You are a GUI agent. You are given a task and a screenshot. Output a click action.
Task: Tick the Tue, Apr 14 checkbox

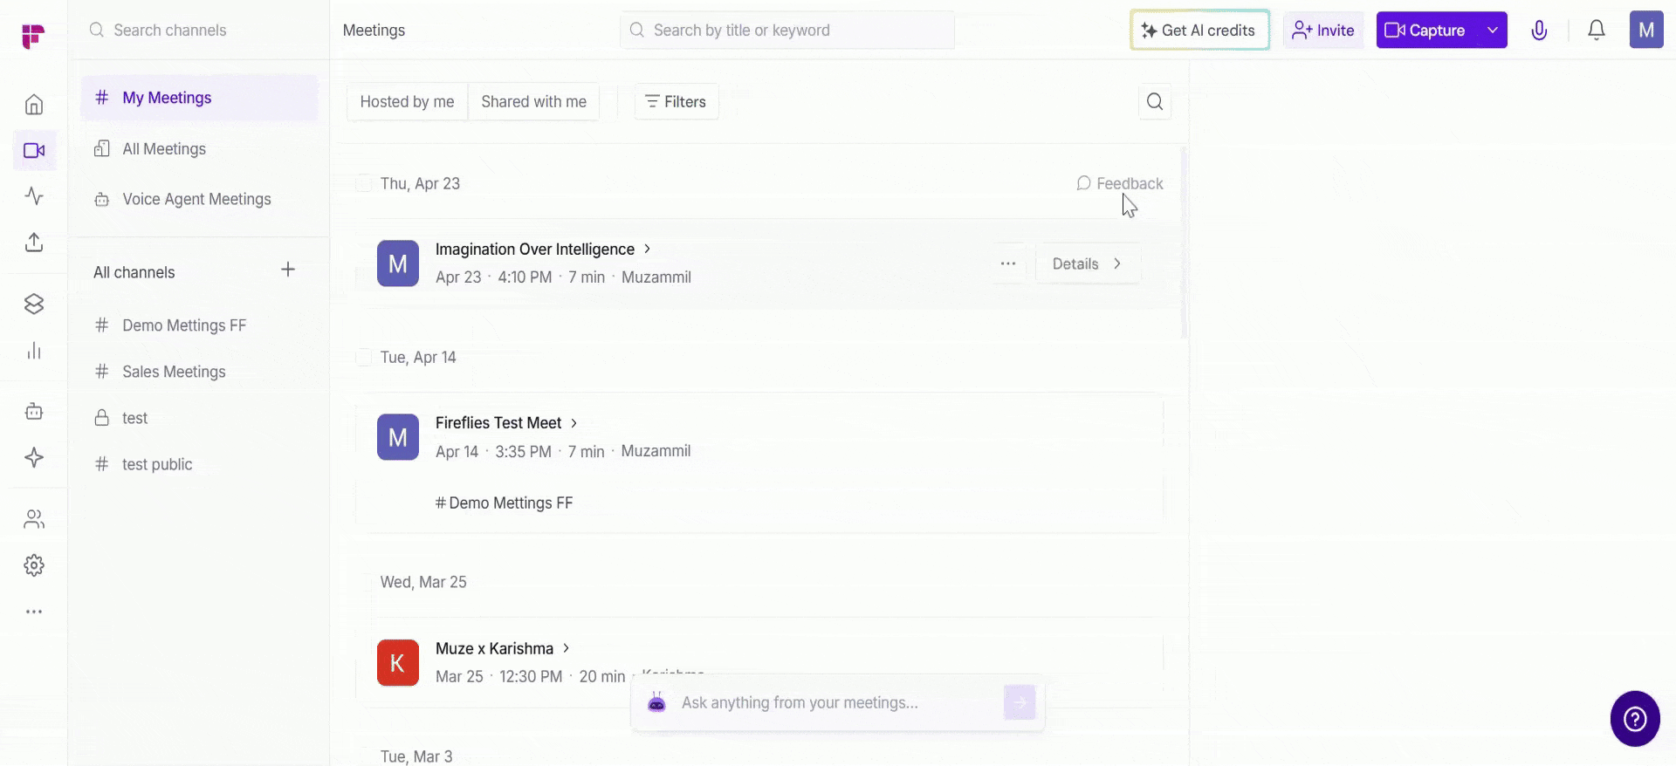point(364,357)
